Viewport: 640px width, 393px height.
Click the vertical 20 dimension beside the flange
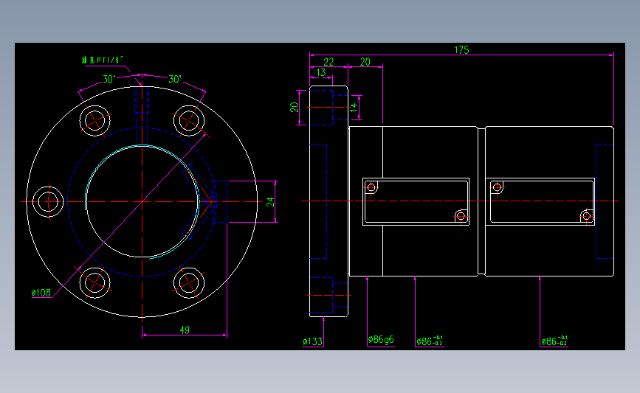pyautogui.click(x=295, y=107)
